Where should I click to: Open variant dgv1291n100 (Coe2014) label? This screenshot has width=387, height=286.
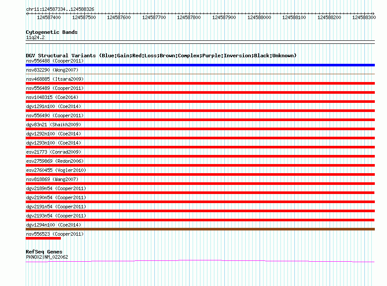(x=53, y=106)
